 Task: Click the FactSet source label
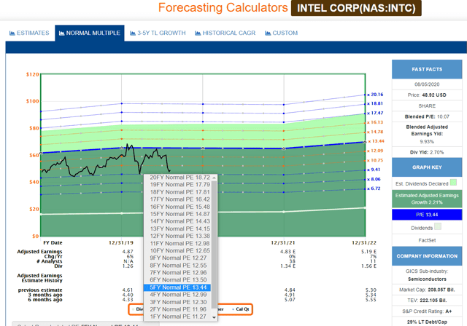point(427,240)
